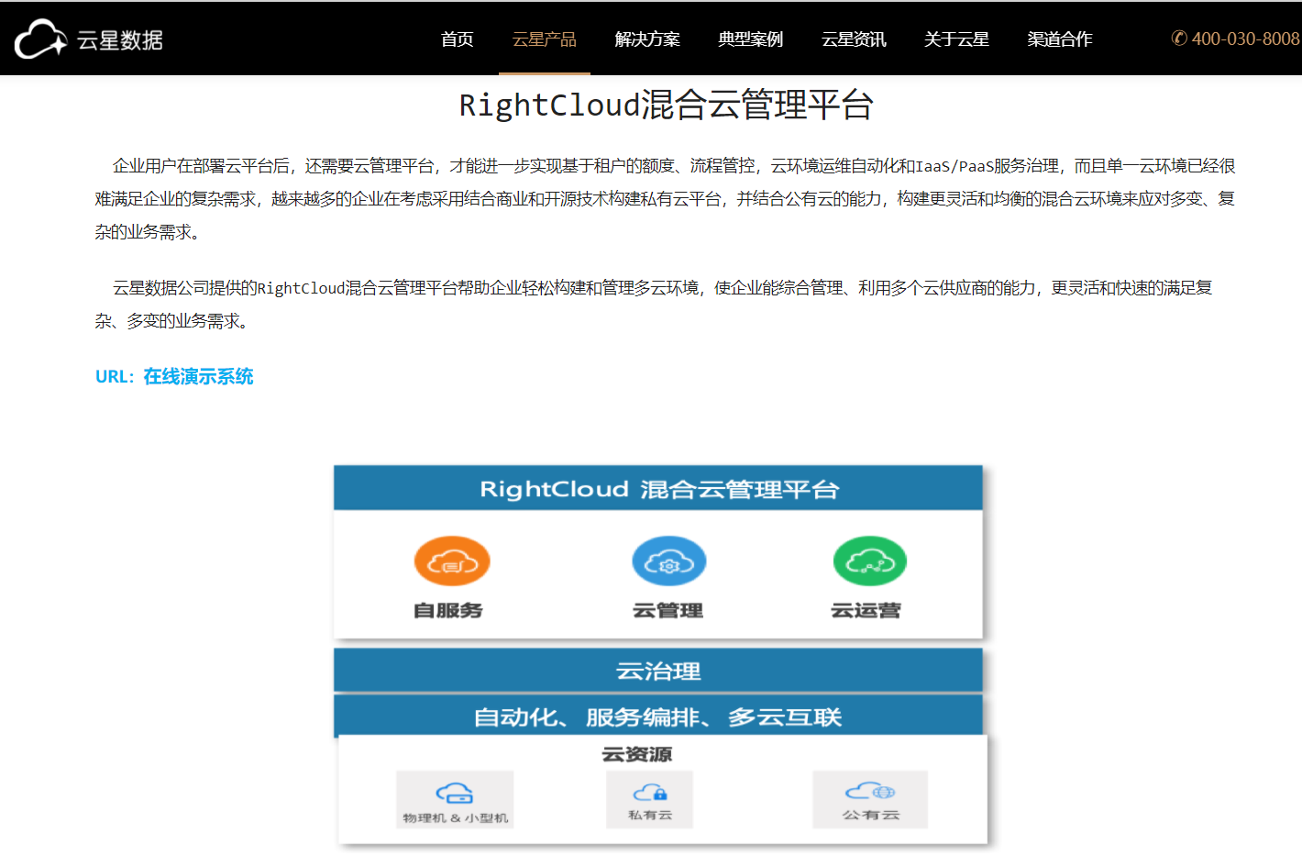The image size is (1302, 855).
Task: Open the 解决方案 menu
Action: click(x=647, y=39)
